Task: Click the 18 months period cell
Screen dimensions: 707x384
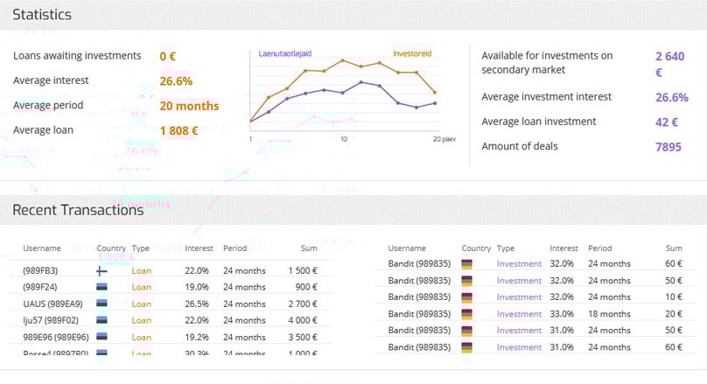Action: [609, 314]
